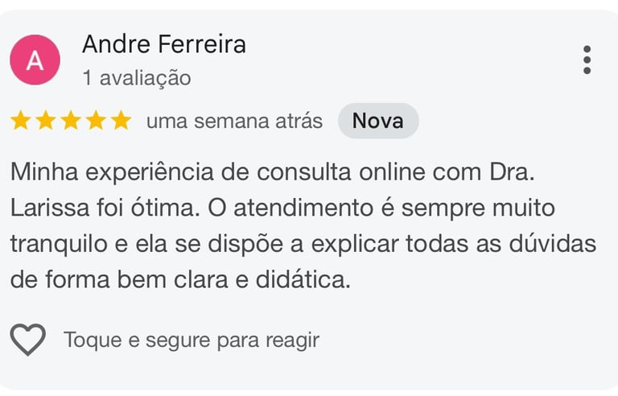Click the third yellow rating star
The height and width of the screenshot is (396, 618).
click(x=71, y=120)
